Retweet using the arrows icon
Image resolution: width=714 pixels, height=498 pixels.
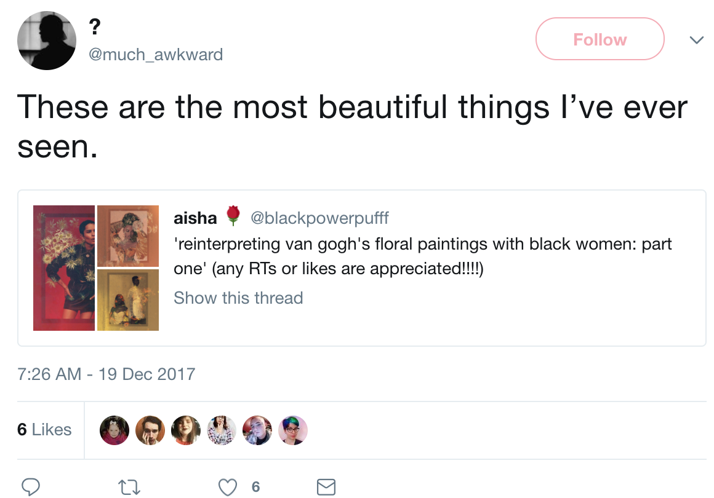[x=129, y=487]
